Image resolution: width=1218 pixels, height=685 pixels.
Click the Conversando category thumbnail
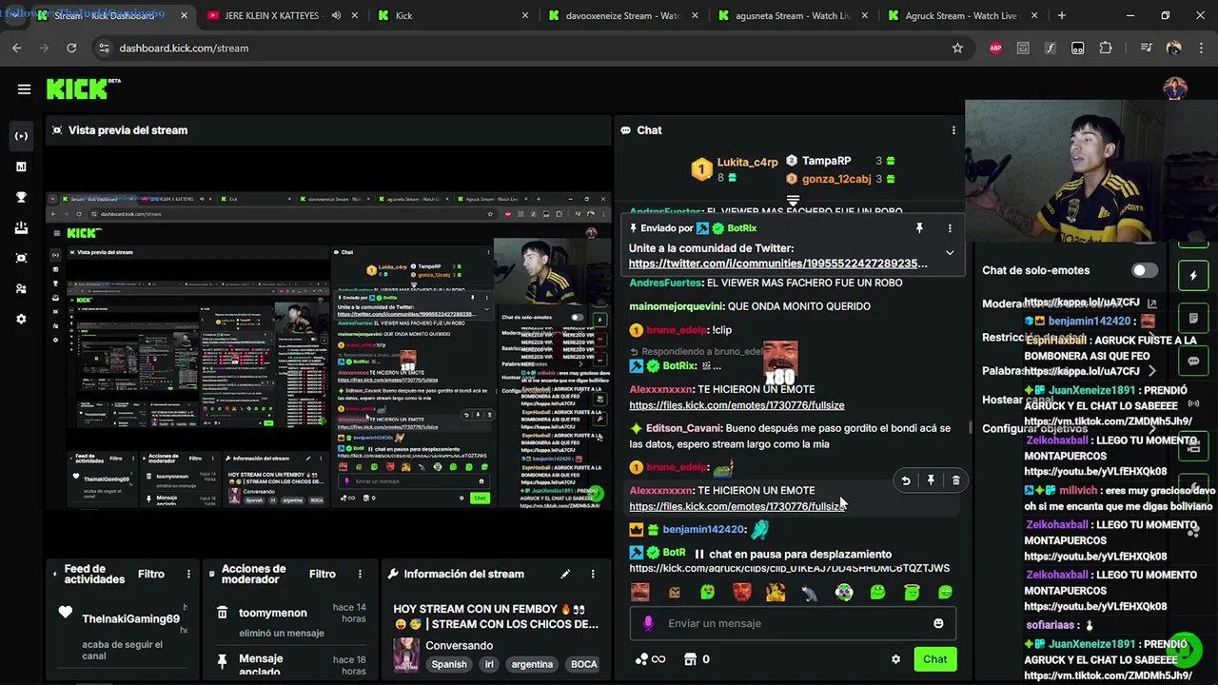coord(406,655)
